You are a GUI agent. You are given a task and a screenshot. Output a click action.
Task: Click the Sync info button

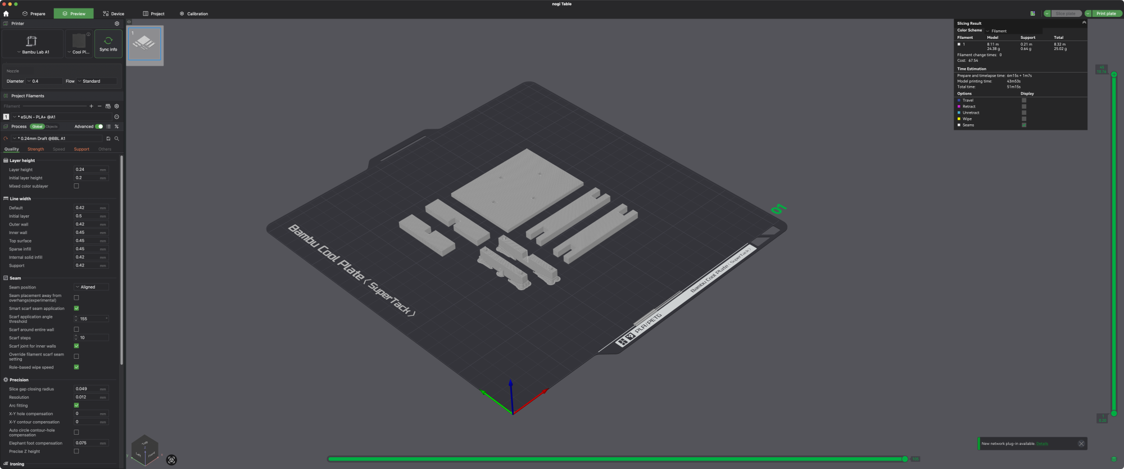click(x=108, y=43)
